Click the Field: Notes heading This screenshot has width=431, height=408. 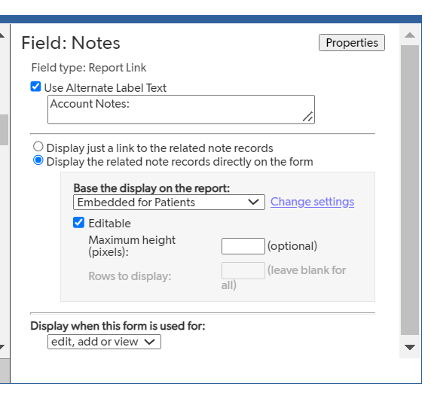point(71,43)
